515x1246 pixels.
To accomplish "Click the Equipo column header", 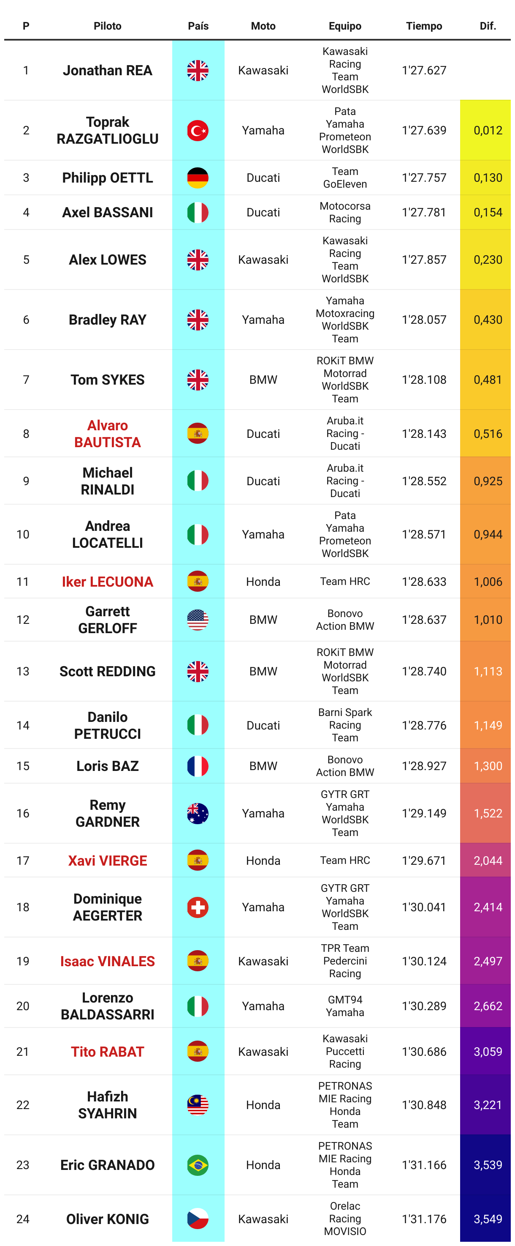I will tap(345, 26).
